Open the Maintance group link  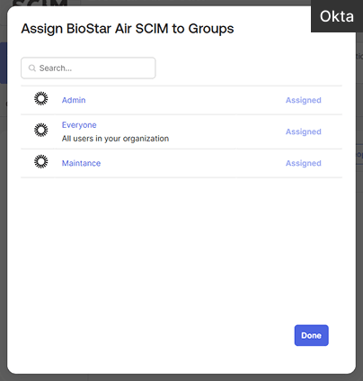point(81,163)
